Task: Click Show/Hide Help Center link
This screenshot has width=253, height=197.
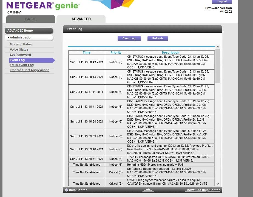Action: pos(203,190)
